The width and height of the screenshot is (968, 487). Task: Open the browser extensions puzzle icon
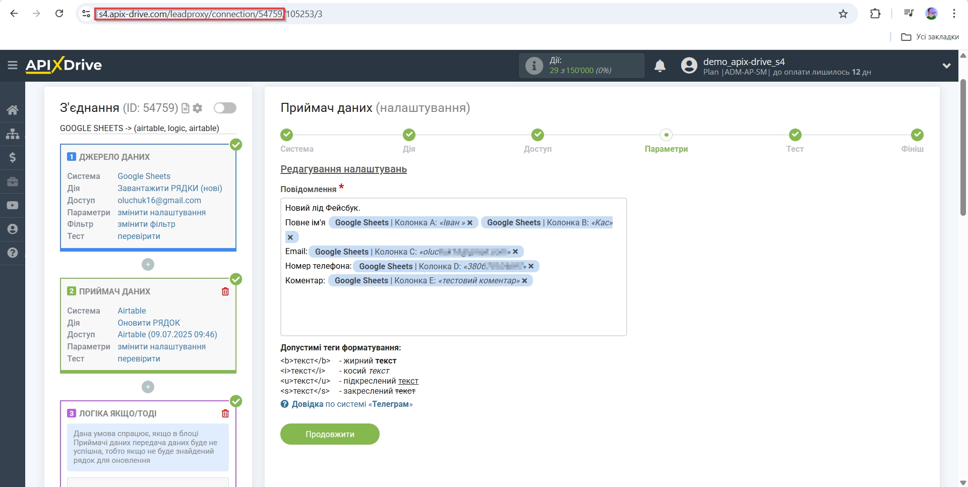[875, 14]
